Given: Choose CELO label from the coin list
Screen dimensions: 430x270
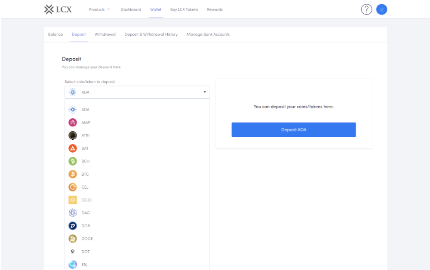Looking at the screenshot, I should tap(86, 200).
